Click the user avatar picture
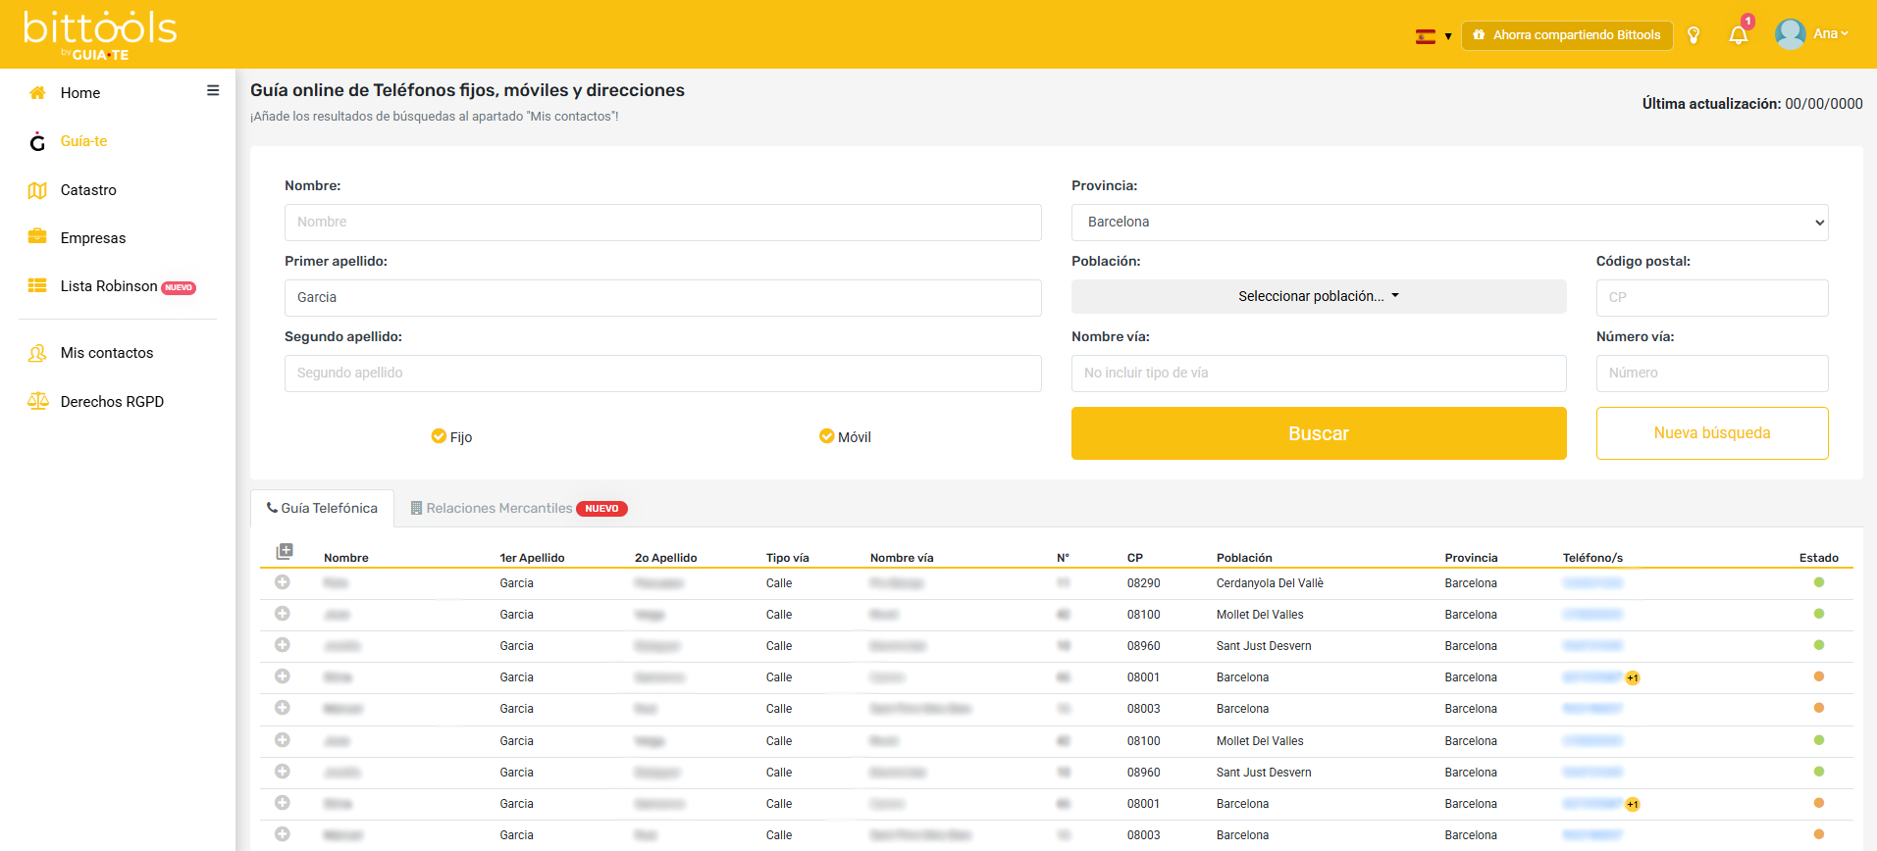Image resolution: width=1877 pixels, height=851 pixels. pyautogui.click(x=1791, y=34)
